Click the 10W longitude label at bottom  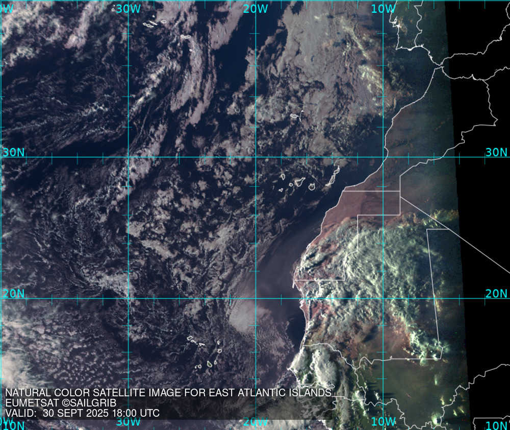(383, 422)
